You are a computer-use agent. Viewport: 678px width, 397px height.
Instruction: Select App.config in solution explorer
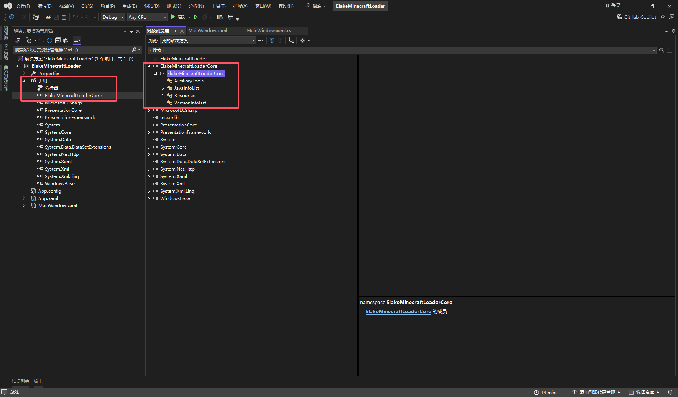[50, 191]
